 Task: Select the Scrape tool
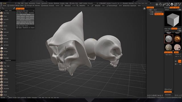(4, 52)
